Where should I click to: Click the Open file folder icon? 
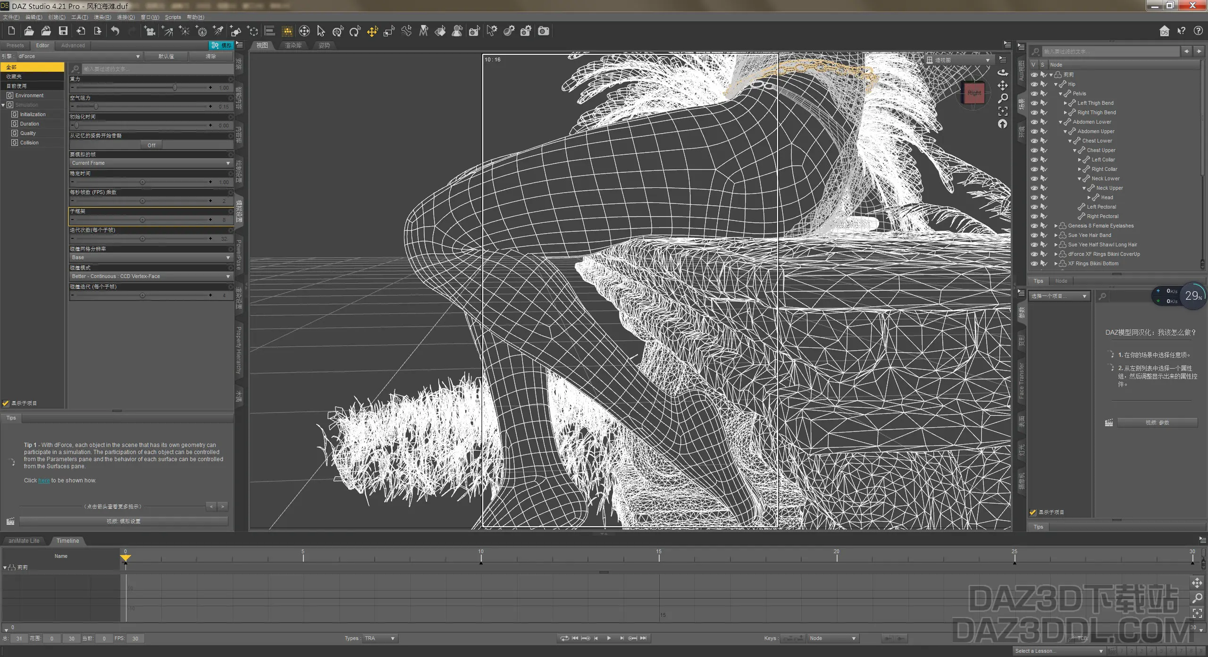pyautogui.click(x=29, y=31)
